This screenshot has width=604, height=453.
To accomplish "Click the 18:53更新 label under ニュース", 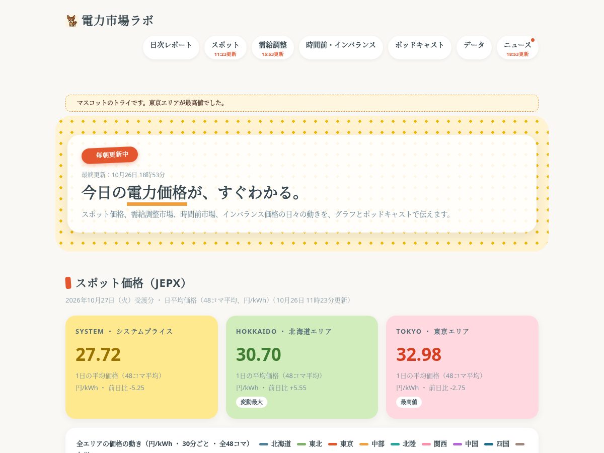I will click(x=517, y=54).
